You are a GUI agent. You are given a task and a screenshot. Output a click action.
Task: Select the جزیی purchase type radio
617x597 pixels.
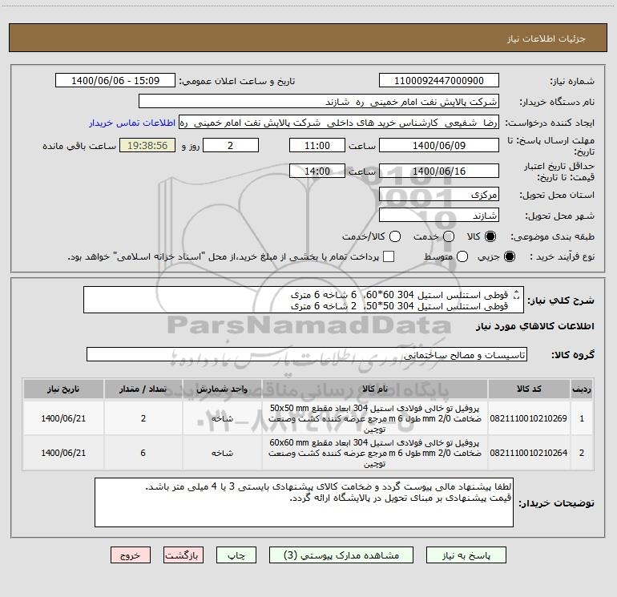(509, 256)
